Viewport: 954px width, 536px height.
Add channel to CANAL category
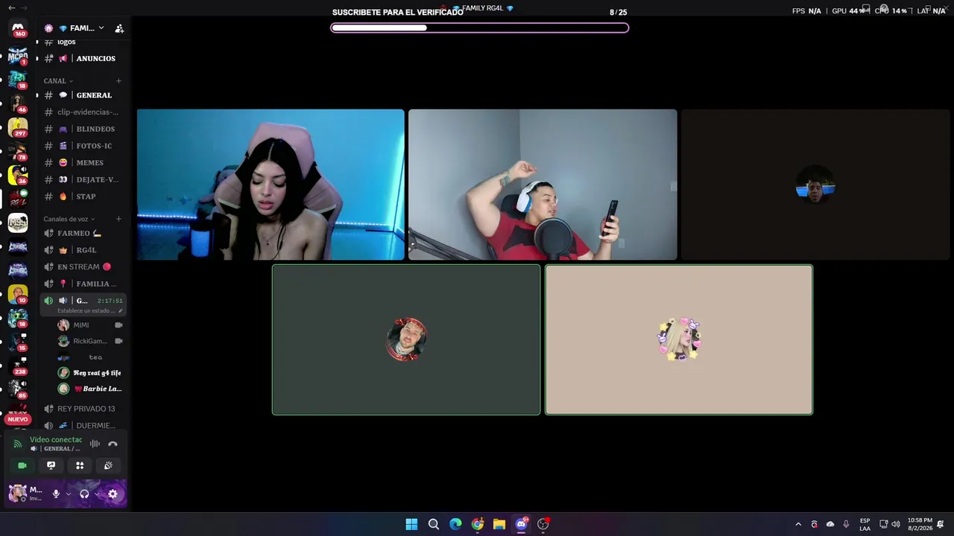tap(119, 80)
